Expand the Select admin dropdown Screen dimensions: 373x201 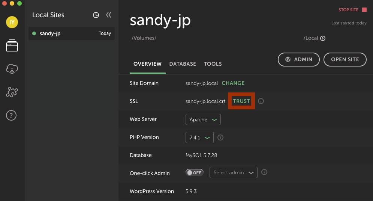click(x=234, y=172)
